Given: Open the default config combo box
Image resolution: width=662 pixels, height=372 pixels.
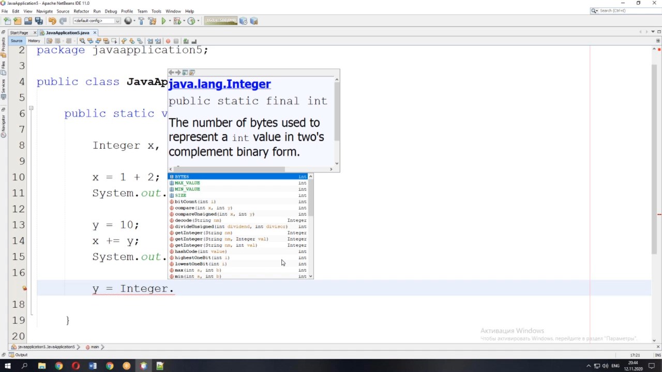Looking at the screenshot, I should click(97, 21).
